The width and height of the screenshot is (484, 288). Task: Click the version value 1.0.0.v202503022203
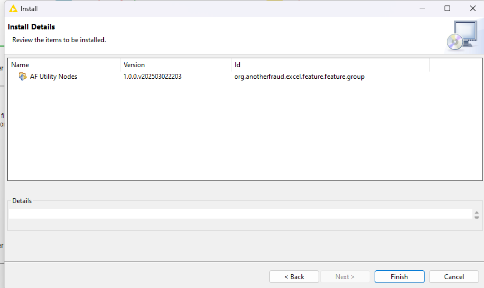click(152, 77)
